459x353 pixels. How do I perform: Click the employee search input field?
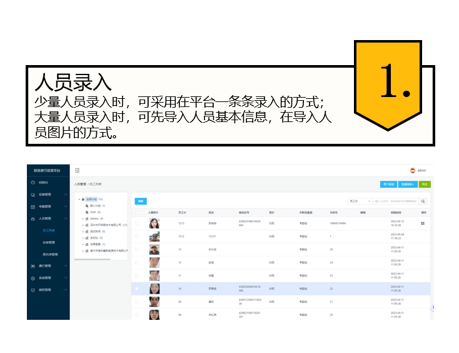pyautogui.click(x=396, y=202)
